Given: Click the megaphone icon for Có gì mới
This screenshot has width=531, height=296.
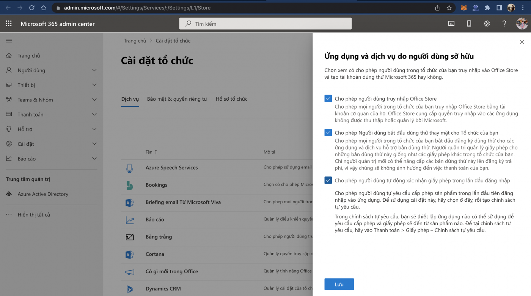Looking at the screenshot, I should pos(130,272).
